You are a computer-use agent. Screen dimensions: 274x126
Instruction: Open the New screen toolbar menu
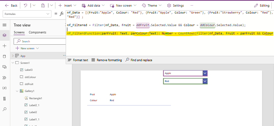[123, 6]
